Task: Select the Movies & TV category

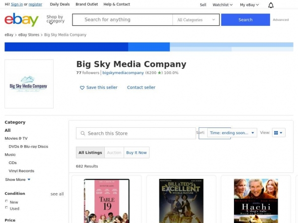Action: point(16,138)
